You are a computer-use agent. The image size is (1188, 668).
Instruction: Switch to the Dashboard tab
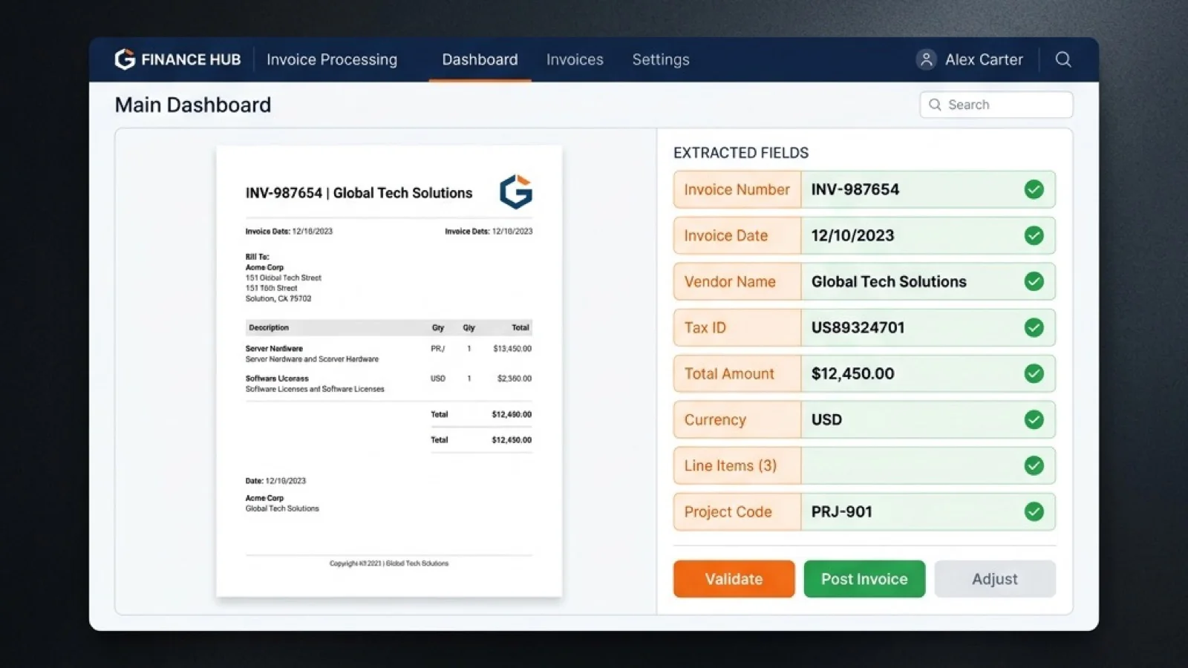pyautogui.click(x=480, y=59)
